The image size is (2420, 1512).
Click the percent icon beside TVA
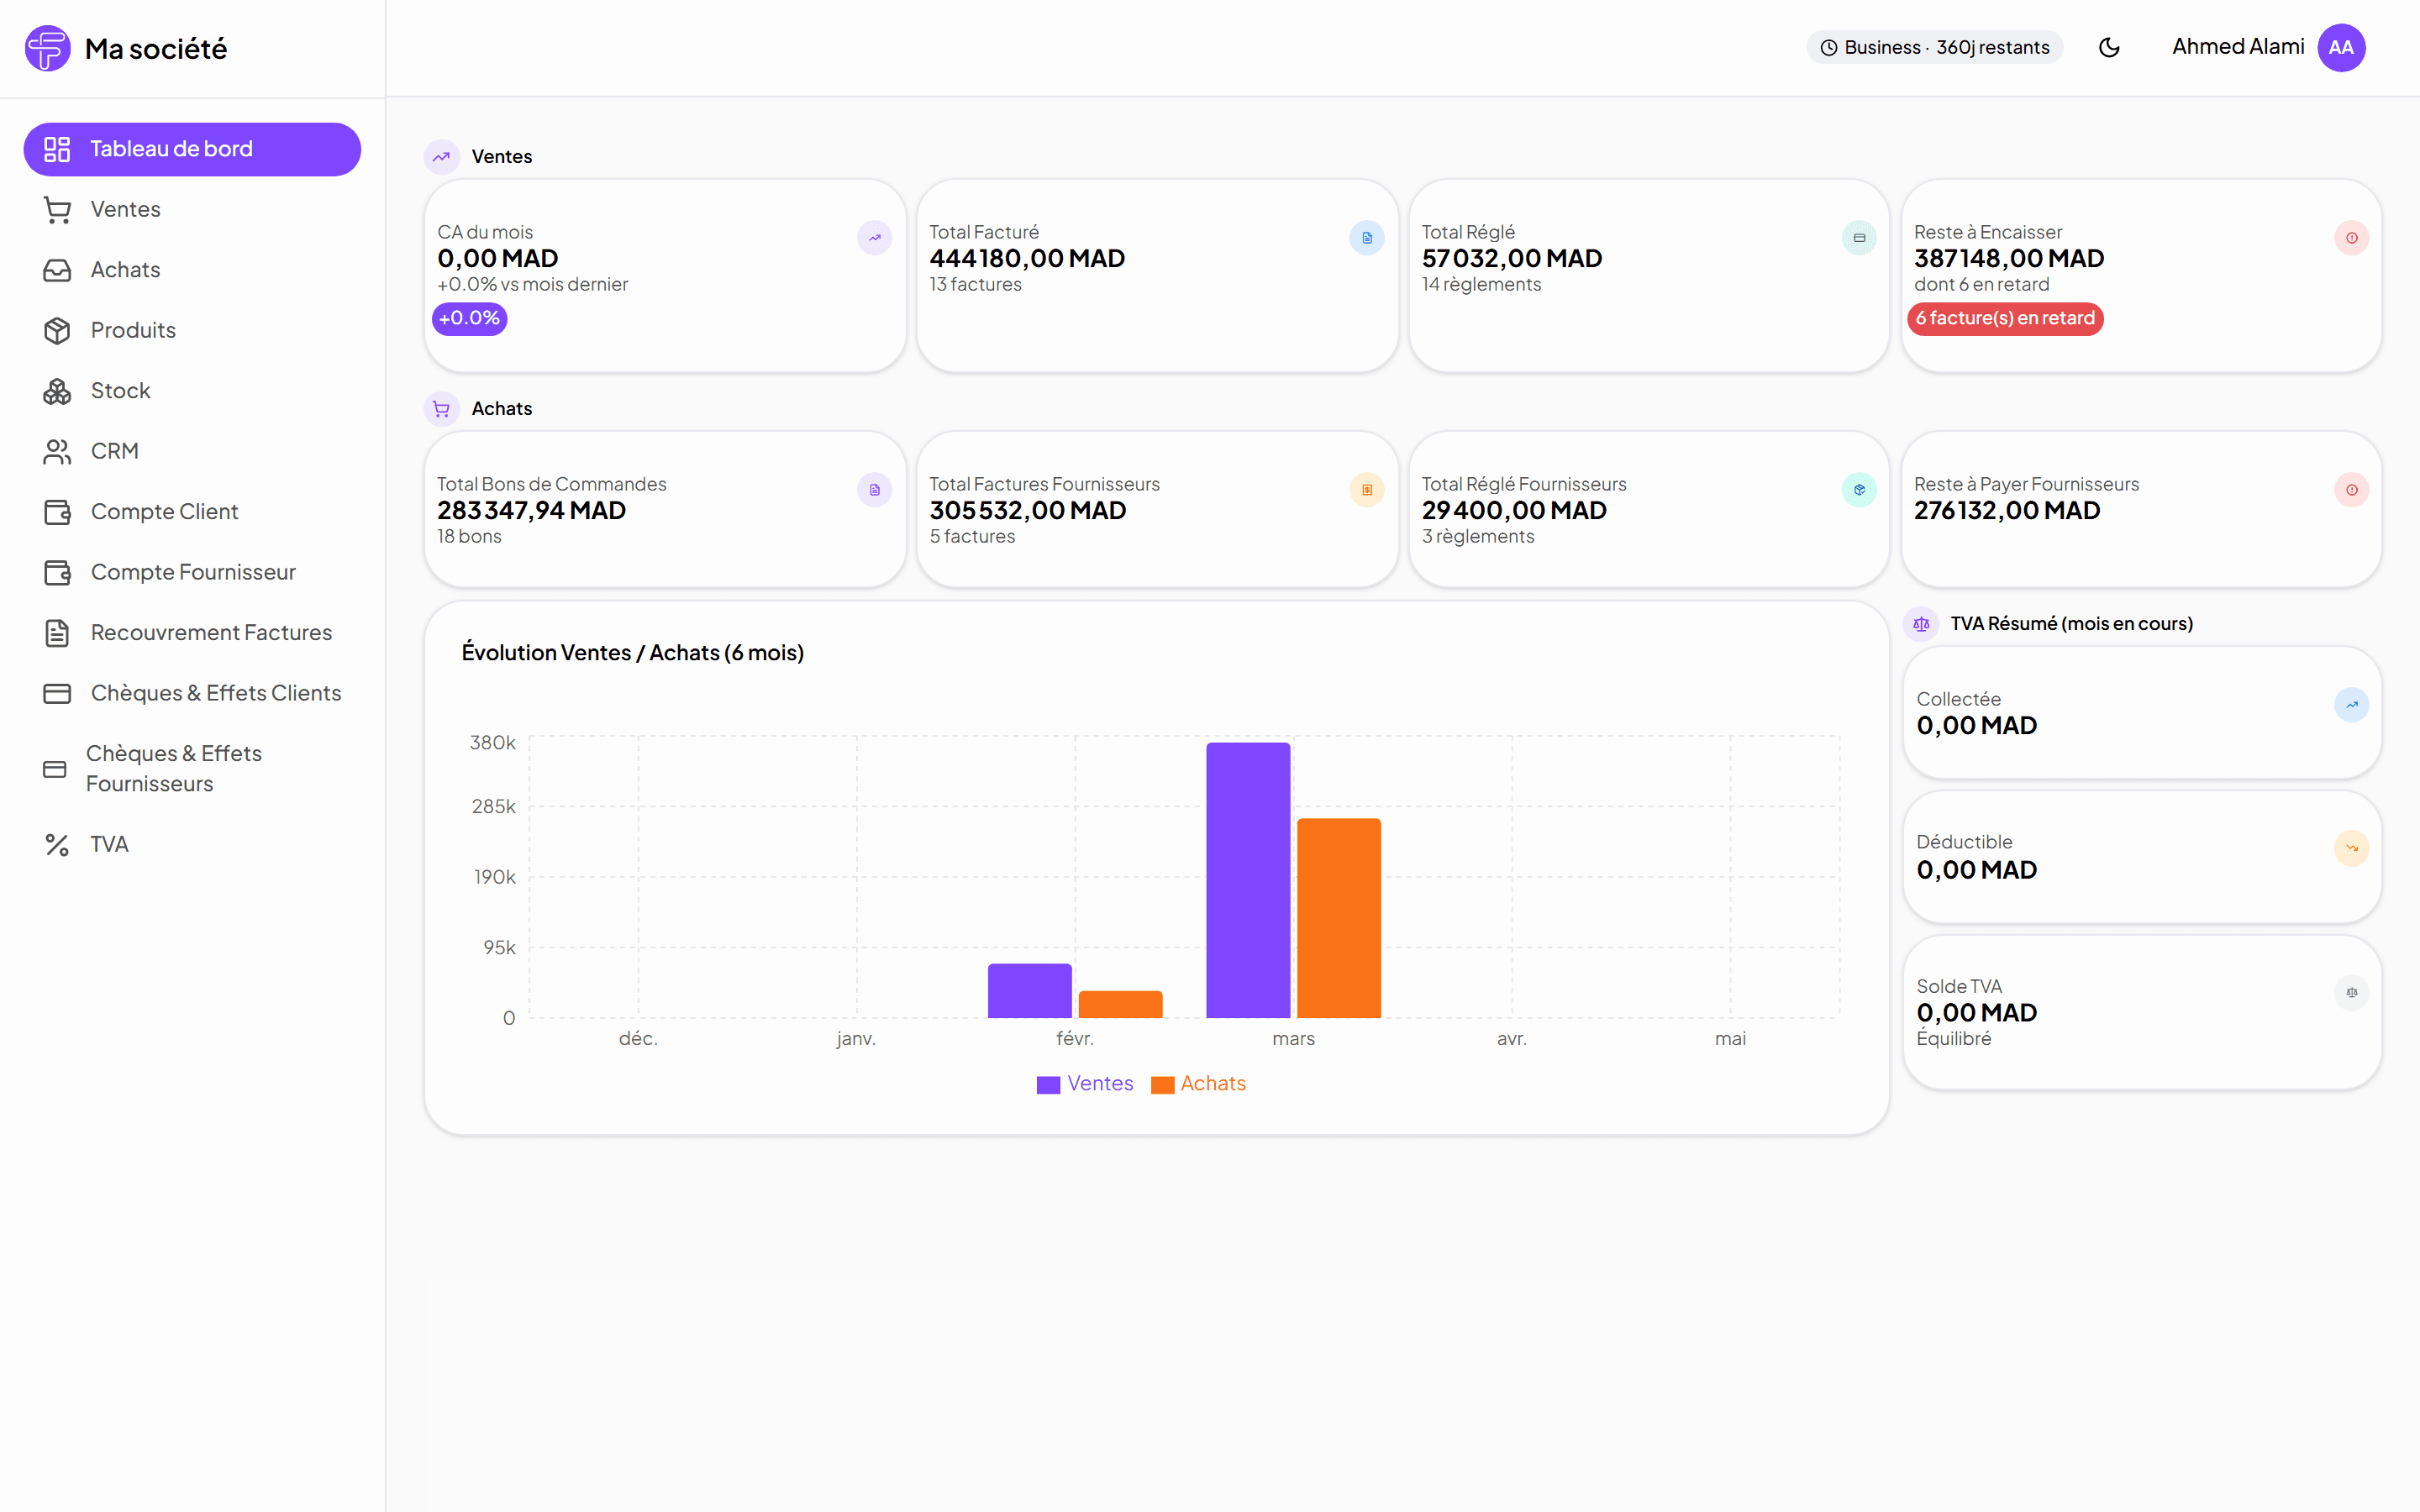(57, 845)
